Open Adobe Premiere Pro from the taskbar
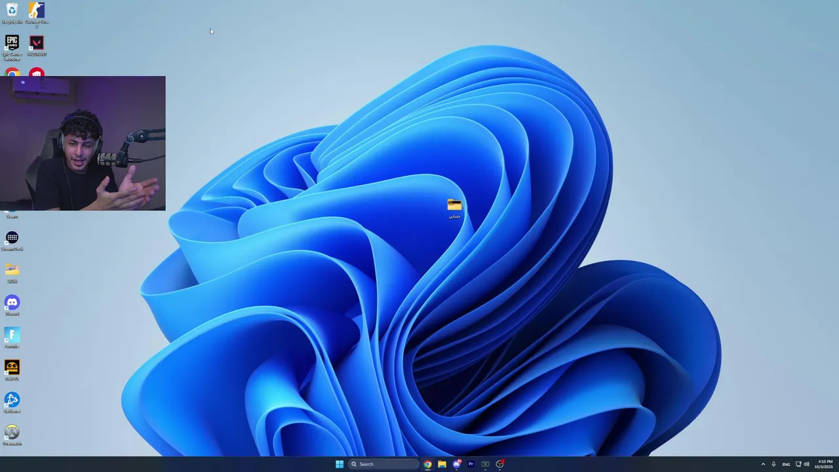 [x=471, y=464]
